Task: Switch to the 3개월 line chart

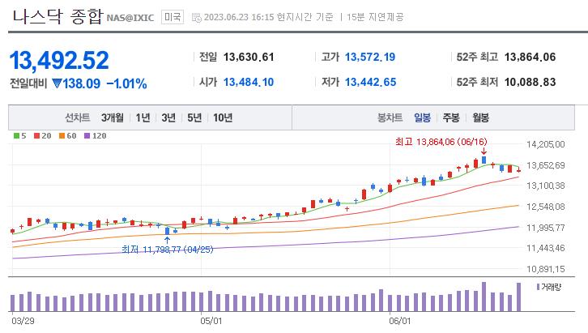Action: click(x=113, y=117)
